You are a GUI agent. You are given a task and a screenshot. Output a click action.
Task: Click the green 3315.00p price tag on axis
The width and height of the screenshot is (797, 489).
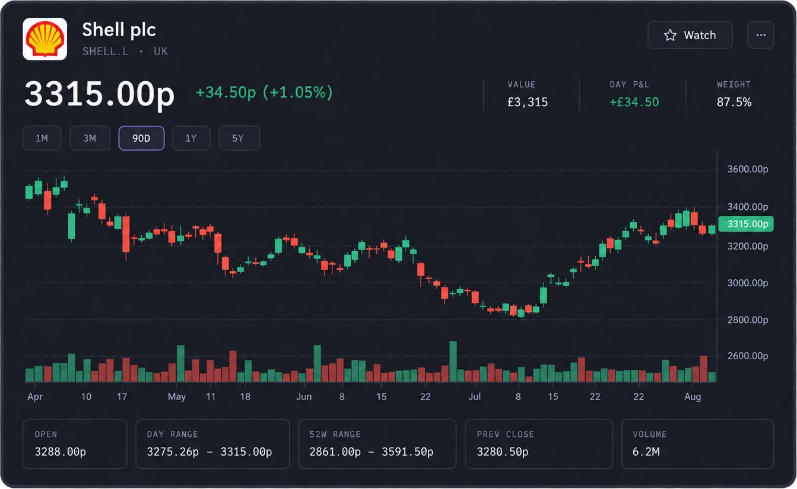(746, 224)
